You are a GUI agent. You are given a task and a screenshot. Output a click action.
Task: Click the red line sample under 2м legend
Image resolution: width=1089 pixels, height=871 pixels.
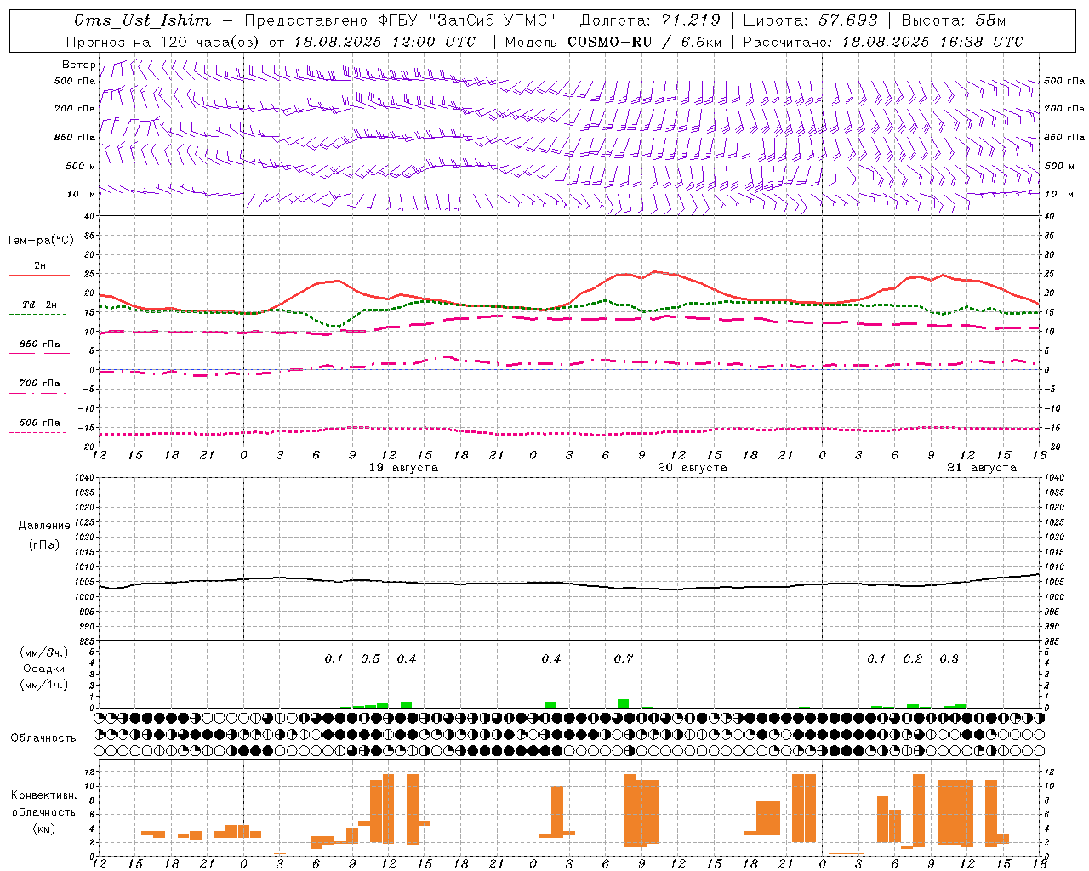(39, 276)
